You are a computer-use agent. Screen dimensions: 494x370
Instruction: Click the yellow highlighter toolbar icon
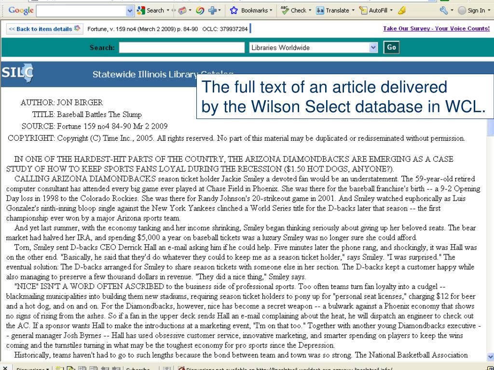(x=402, y=11)
